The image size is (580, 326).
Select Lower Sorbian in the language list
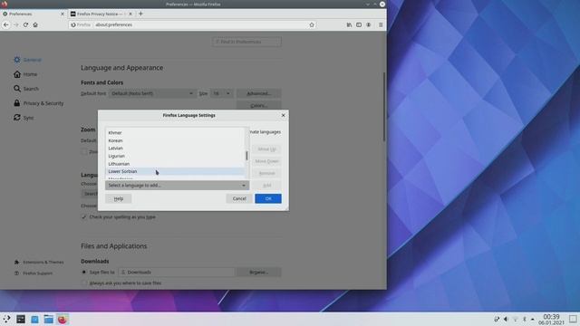point(175,171)
